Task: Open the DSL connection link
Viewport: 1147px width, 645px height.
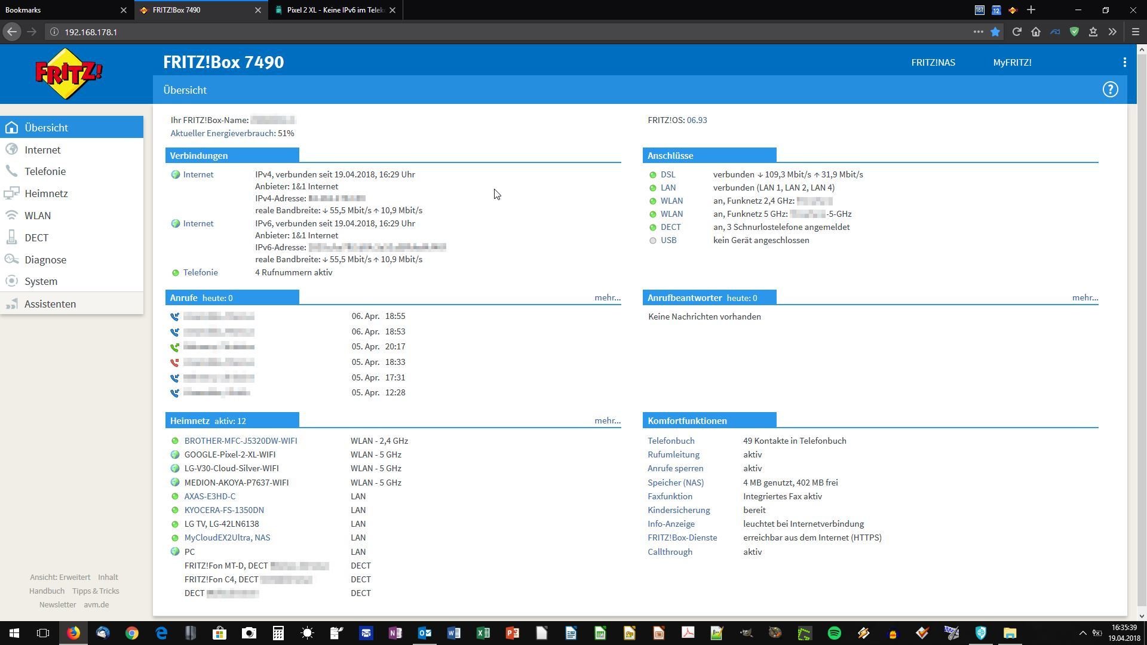Action: click(668, 174)
